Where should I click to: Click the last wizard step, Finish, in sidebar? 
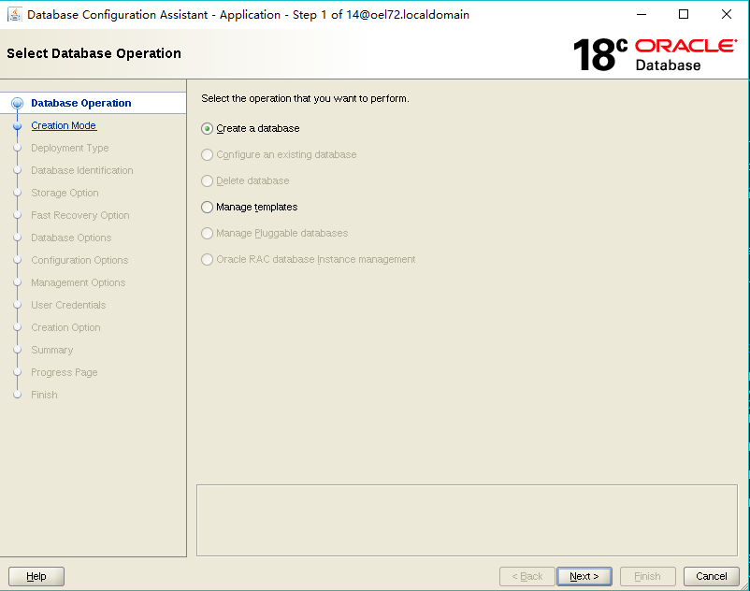click(x=44, y=395)
